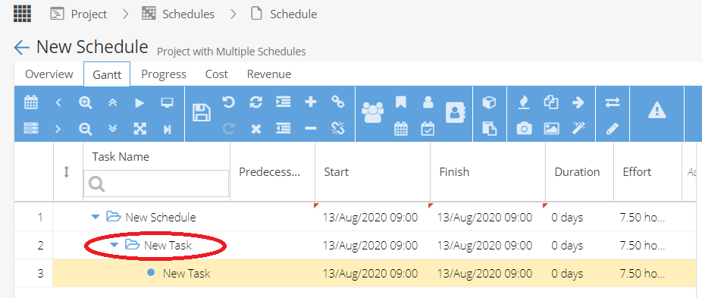The image size is (702, 298).
Task: Click the resource group people icon
Action: click(x=372, y=112)
